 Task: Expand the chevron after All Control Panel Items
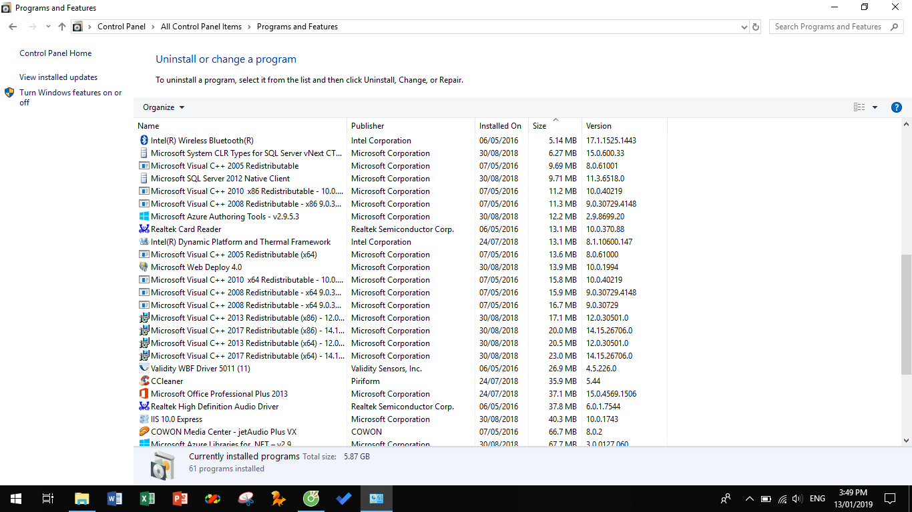coord(249,27)
